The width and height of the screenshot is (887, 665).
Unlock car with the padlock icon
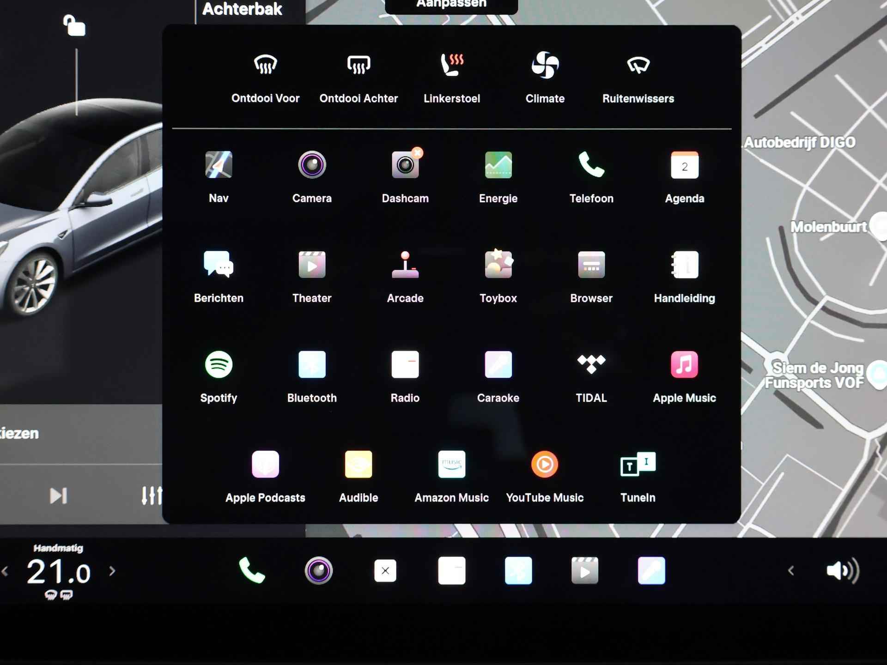click(x=74, y=25)
